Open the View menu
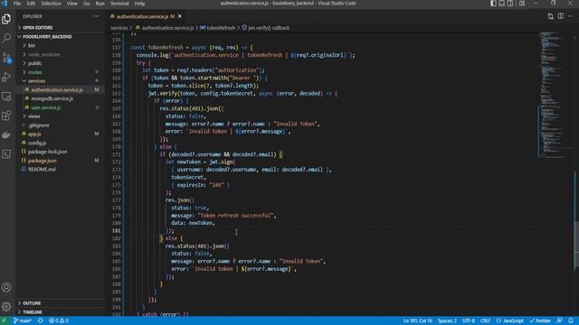Image resolution: width=579 pixels, height=325 pixels. (72, 4)
